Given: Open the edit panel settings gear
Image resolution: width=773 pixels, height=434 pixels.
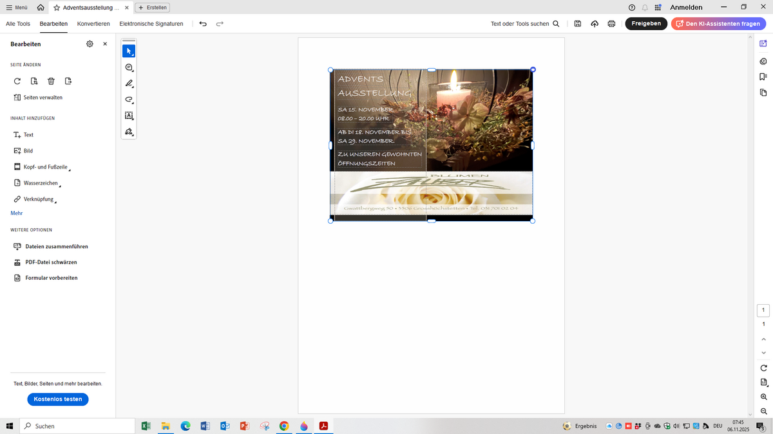Looking at the screenshot, I should (x=90, y=44).
